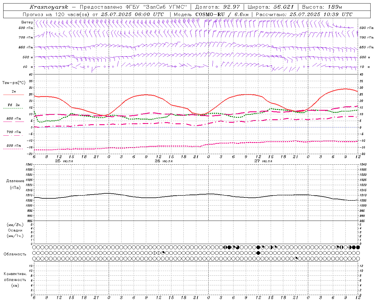Click Рассчитано: 25.07.2025 10:39 UTC text
375x300 pixels.
click(304, 14)
